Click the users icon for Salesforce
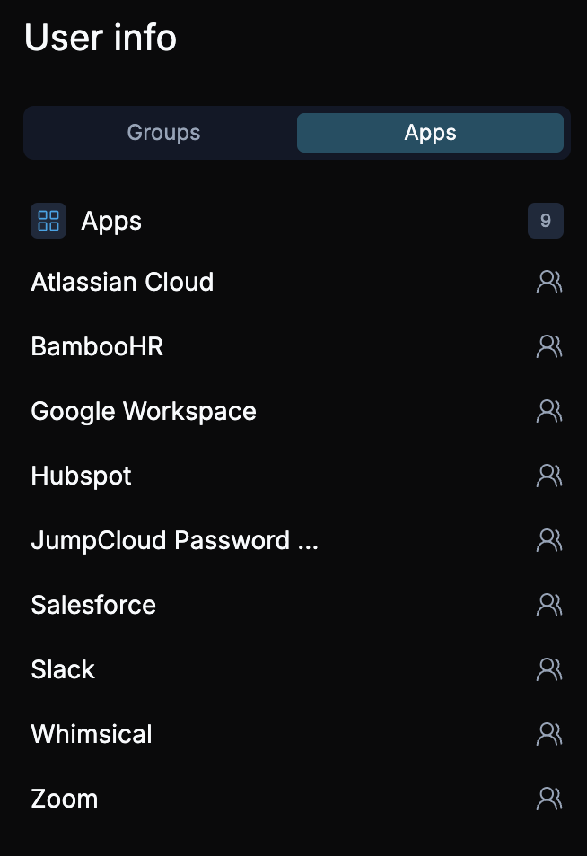The width and height of the screenshot is (587, 856). point(549,605)
